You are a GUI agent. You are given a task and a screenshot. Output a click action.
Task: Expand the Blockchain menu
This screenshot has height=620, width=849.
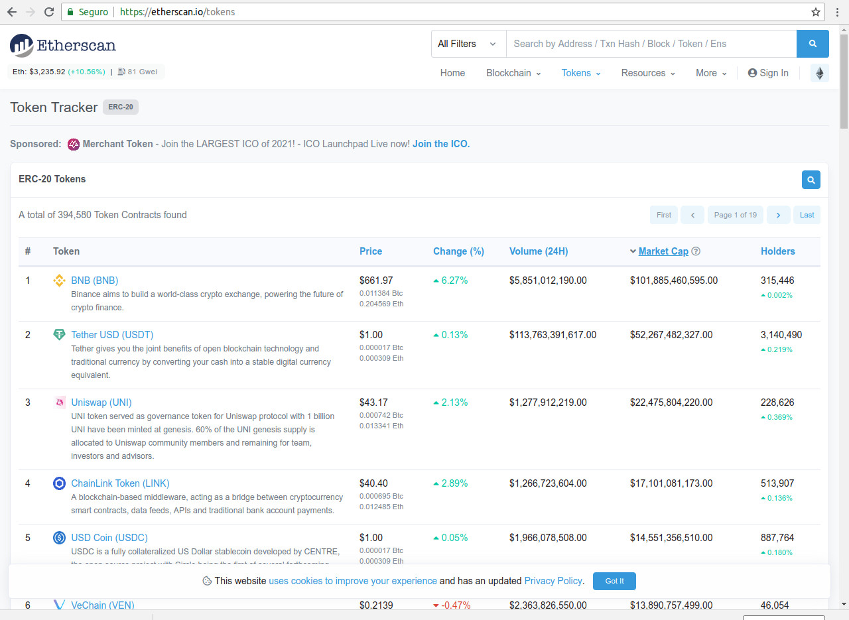tap(513, 73)
